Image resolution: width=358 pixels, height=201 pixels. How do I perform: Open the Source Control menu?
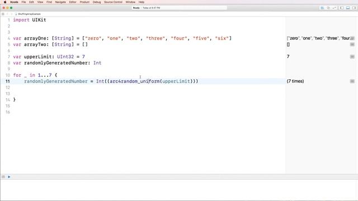click(x=113, y=2)
